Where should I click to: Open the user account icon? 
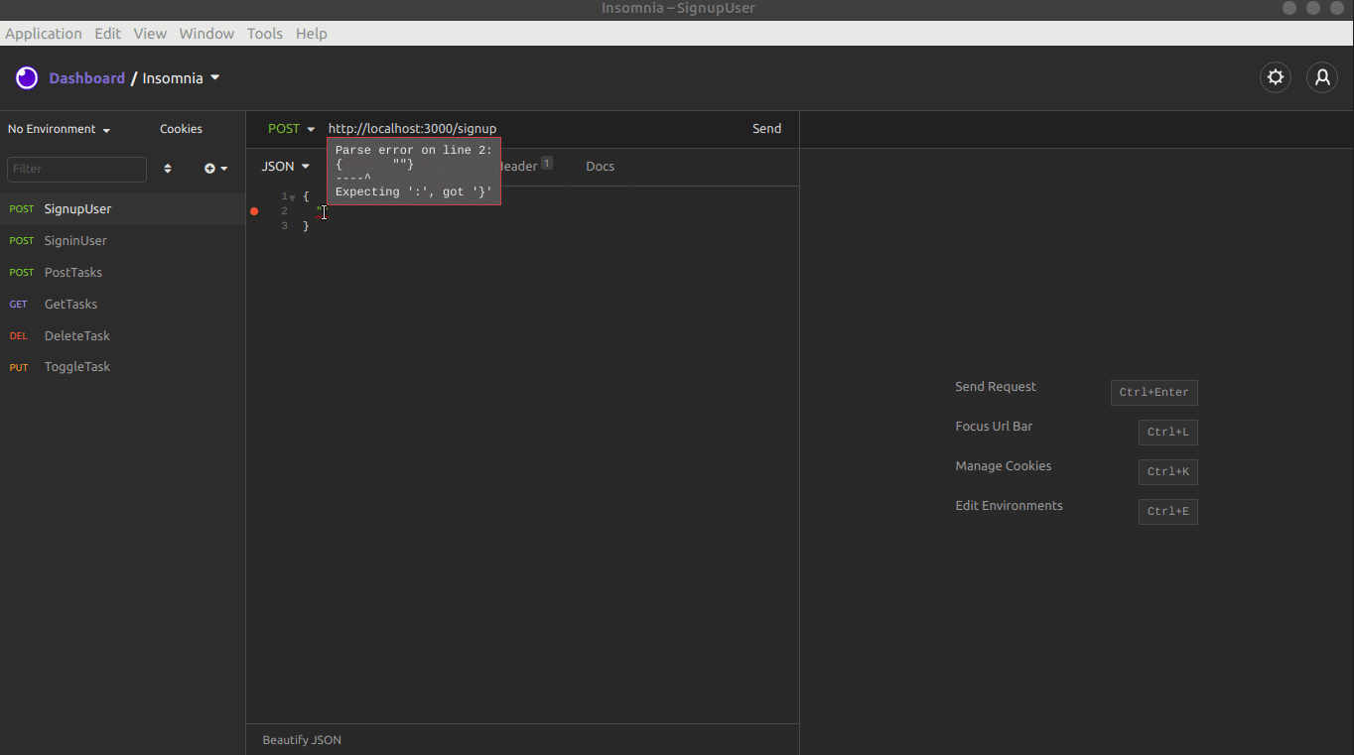(1322, 77)
